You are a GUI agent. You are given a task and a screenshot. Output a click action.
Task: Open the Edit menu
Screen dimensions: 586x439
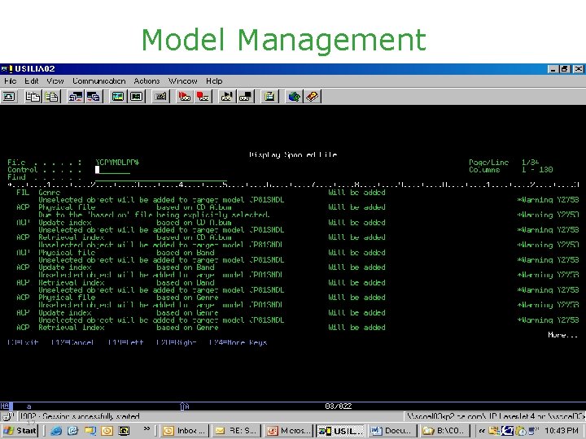[32, 80]
